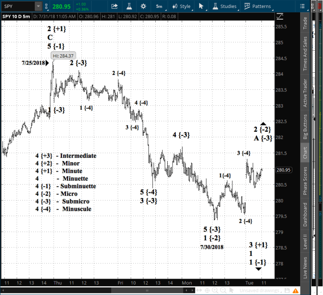Open chart settings gear icon
The height and width of the screenshot is (295, 323).
point(144,6)
